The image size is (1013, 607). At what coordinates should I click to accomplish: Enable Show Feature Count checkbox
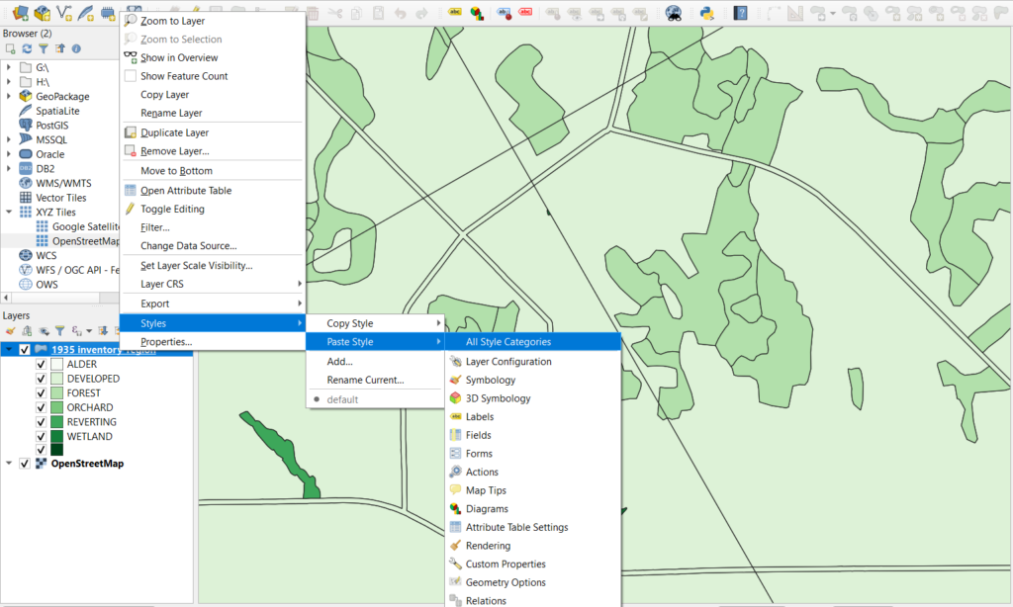click(x=130, y=76)
